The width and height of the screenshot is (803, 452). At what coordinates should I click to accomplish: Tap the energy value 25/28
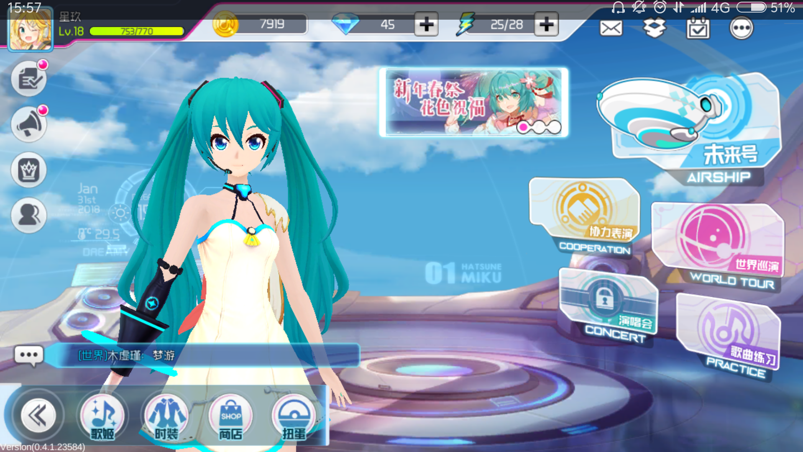pyautogui.click(x=506, y=24)
